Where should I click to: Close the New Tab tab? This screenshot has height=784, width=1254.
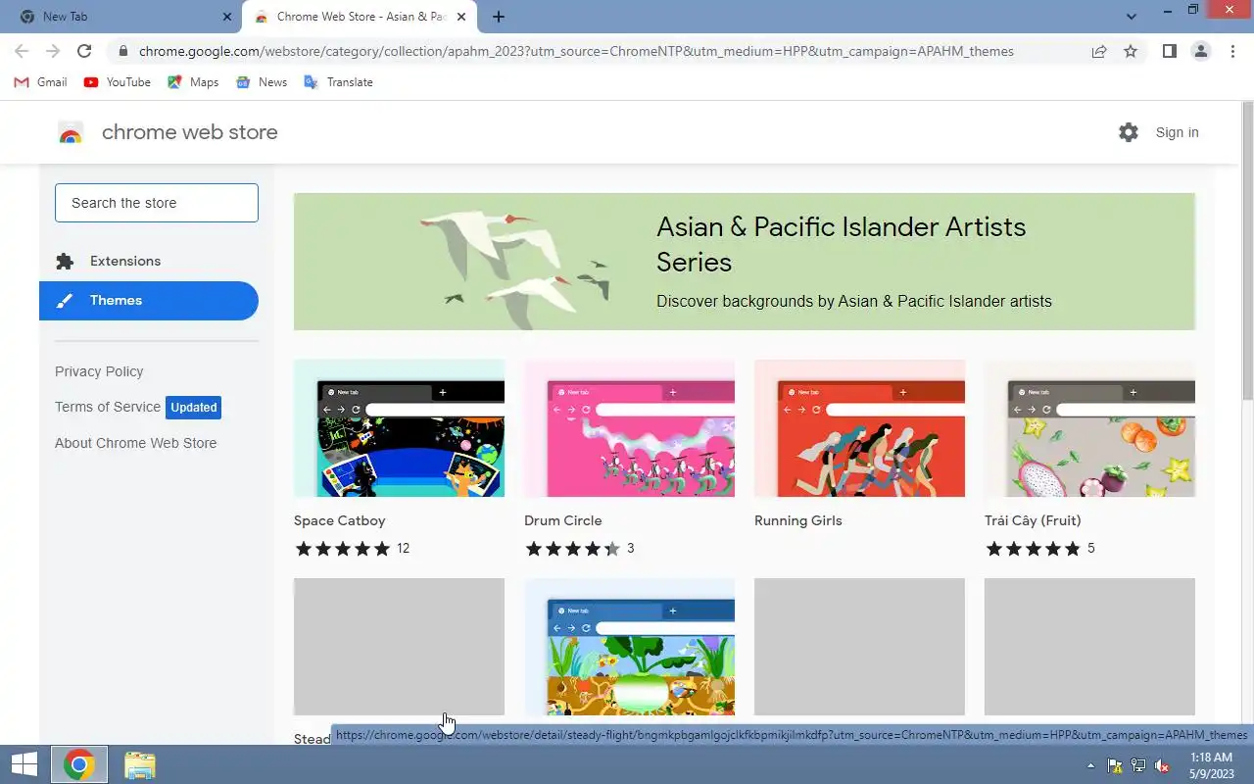pyautogui.click(x=227, y=17)
